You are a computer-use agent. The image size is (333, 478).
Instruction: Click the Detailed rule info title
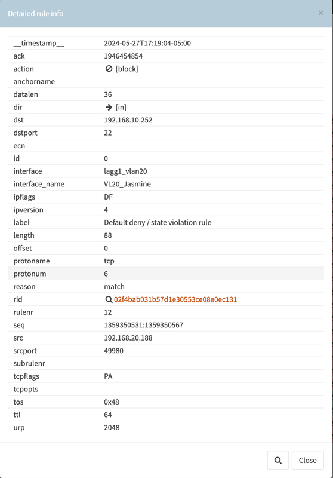36,13
